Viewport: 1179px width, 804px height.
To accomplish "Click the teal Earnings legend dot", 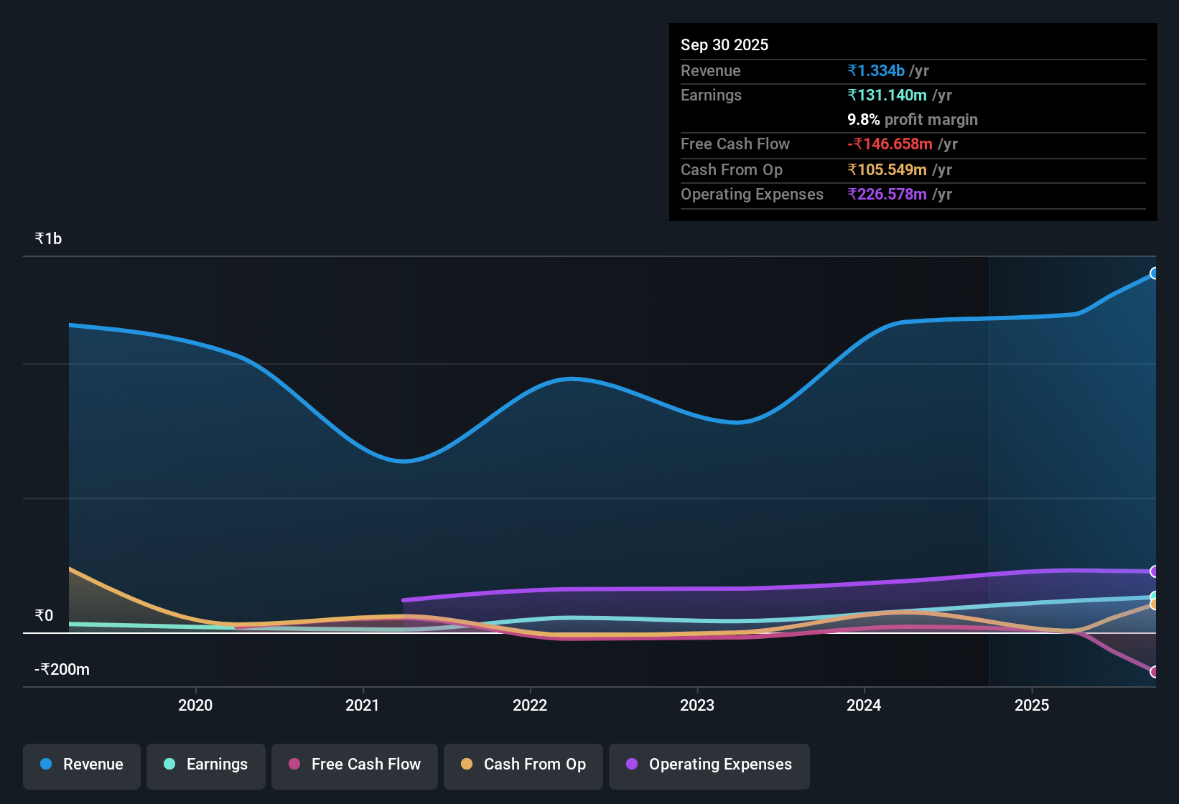I will click(x=169, y=765).
